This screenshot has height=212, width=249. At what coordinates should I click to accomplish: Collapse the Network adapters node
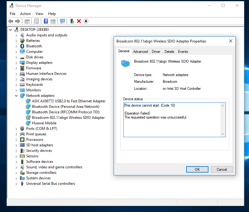pyautogui.click(x=16, y=96)
